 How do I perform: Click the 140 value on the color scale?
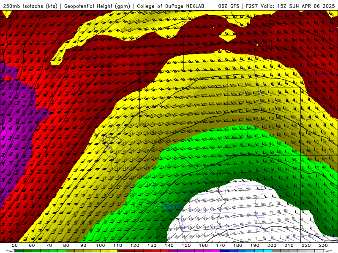pos(169,245)
